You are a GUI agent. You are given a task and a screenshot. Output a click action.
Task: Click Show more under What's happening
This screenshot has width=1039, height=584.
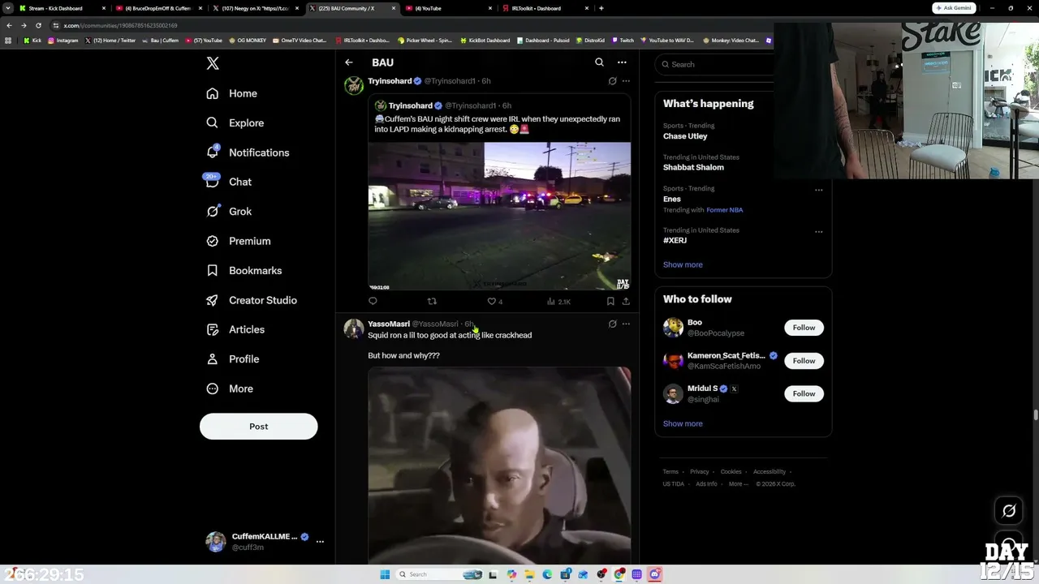click(683, 264)
